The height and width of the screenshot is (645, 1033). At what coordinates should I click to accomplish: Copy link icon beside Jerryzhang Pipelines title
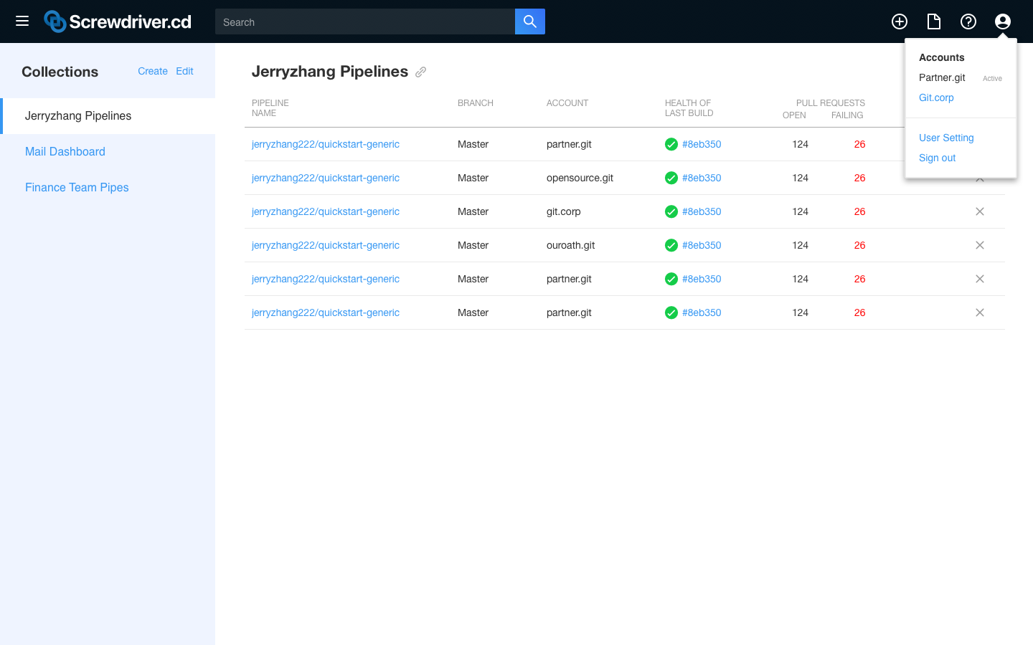coord(421,72)
